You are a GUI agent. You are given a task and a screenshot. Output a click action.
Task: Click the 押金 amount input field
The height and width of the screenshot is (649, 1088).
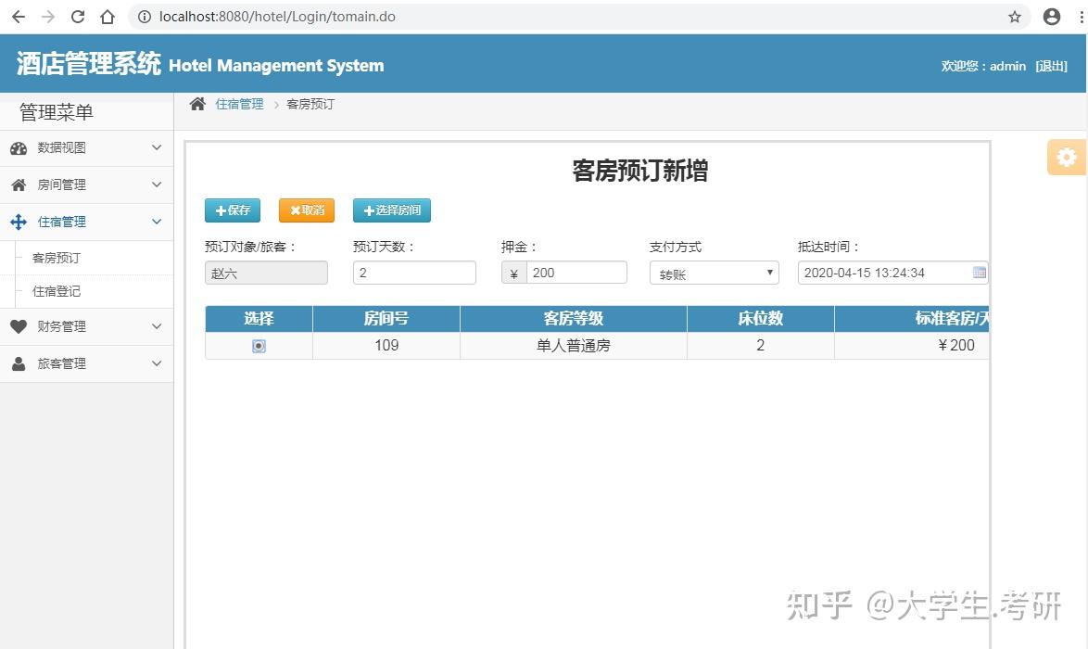pos(576,273)
